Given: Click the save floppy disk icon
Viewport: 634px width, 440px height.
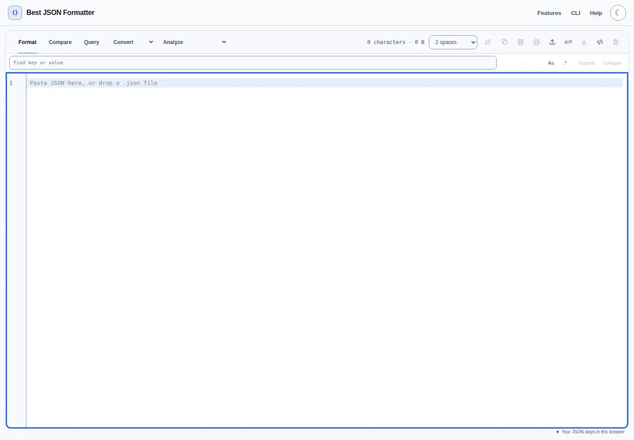Looking at the screenshot, I should pos(520,42).
